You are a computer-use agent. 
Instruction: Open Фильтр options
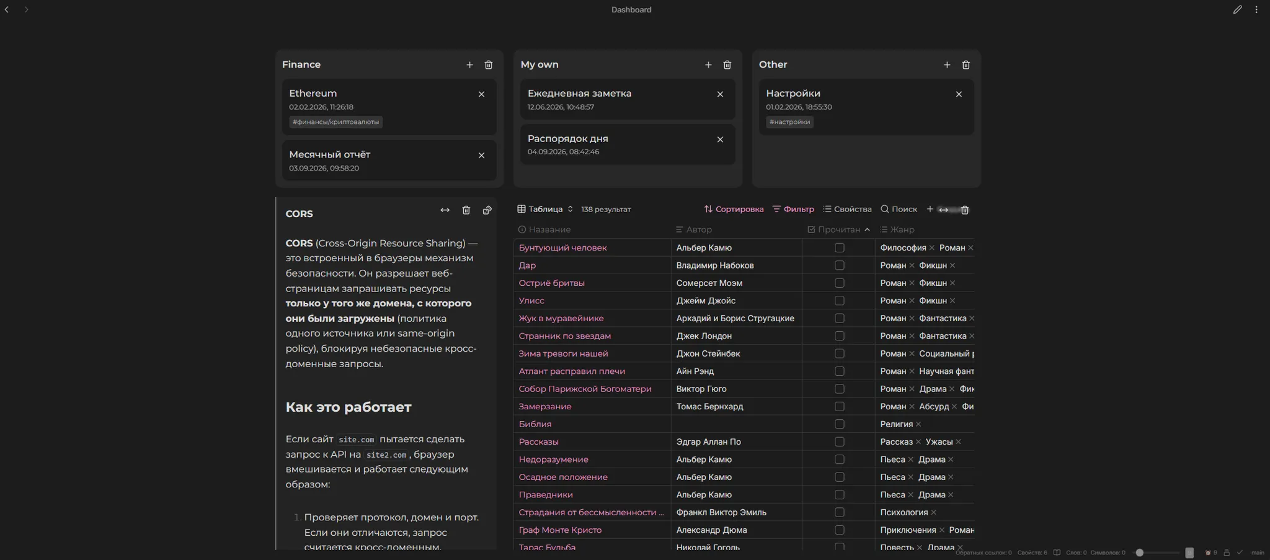[x=793, y=209]
